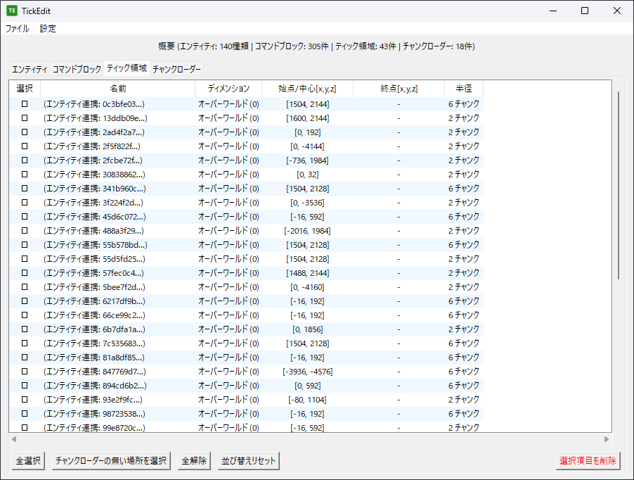Select name (エンティティ連携: 99e8720c...)
634x480 pixels.
(x=94, y=428)
